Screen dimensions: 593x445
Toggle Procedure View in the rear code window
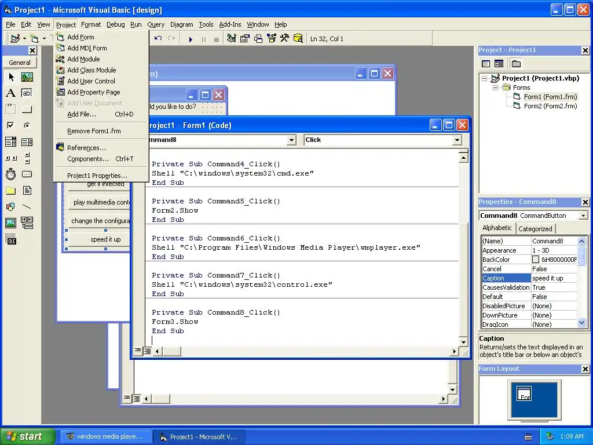tap(127, 398)
